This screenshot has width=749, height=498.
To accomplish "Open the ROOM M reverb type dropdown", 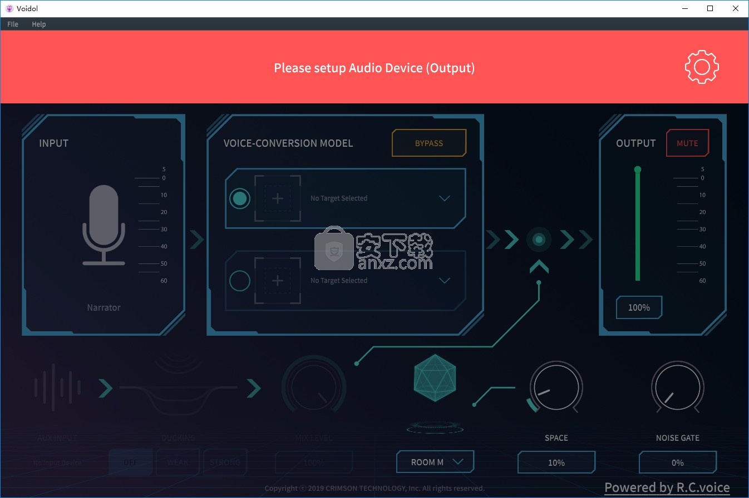I will pos(435,462).
